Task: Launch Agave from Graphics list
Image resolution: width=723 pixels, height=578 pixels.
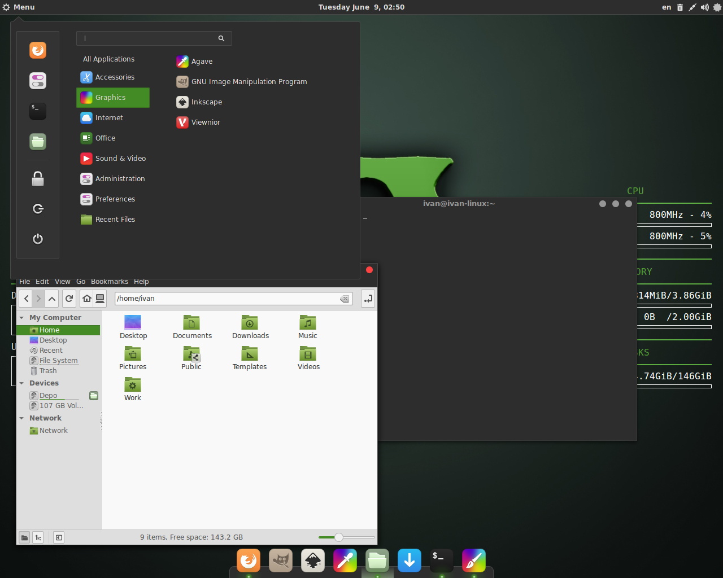Action: tap(194, 62)
